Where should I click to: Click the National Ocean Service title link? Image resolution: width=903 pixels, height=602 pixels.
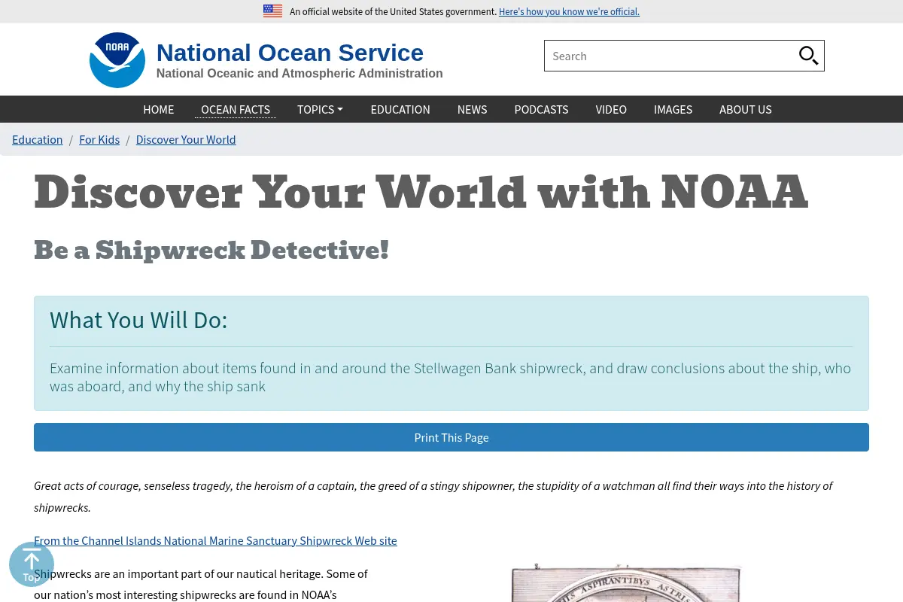[x=290, y=53]
